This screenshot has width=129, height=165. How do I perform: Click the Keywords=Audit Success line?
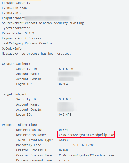tap(21, 38)
